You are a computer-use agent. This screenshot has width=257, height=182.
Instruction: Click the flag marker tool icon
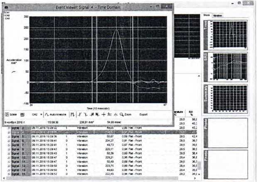[97, 114]
